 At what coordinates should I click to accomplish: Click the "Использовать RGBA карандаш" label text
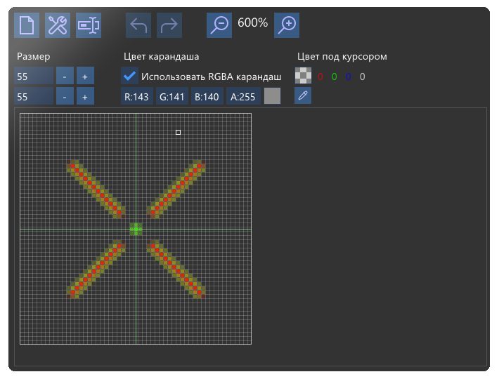coord(212,77)
